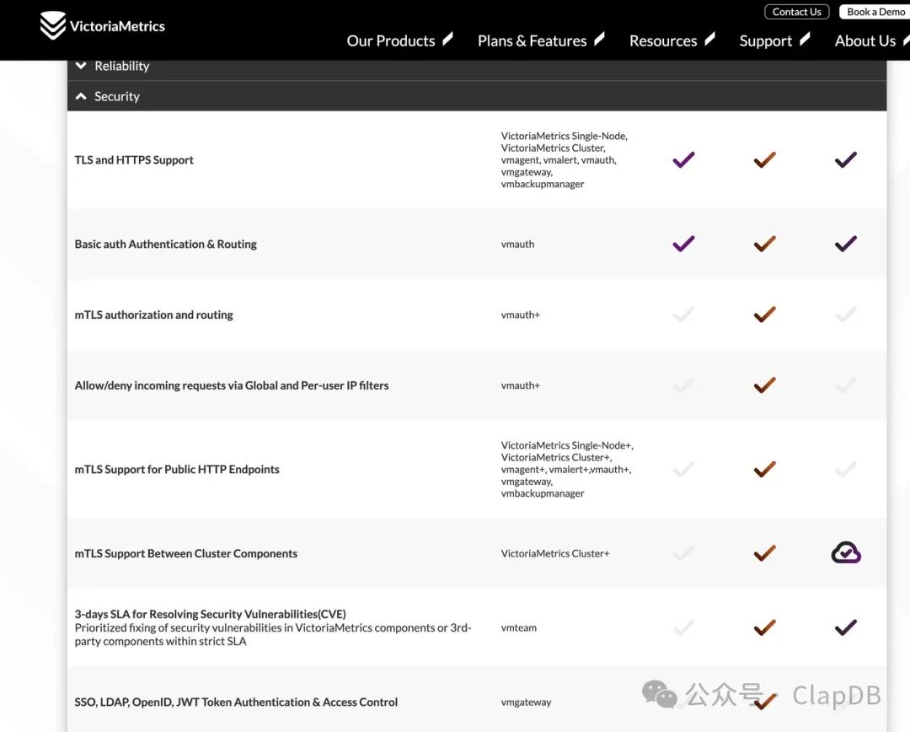910x732 pixels.
Task: Click the cloud checkmark icon in mTLS Cluster row
Action: pyautogui.click(x=846, y=553)
